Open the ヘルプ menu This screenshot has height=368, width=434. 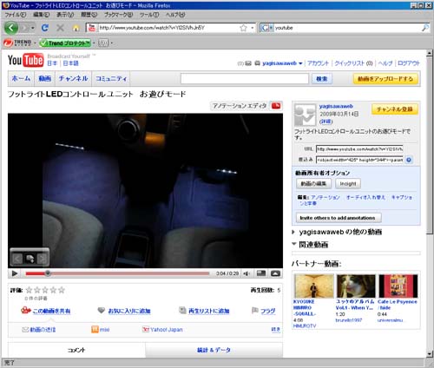175,15
